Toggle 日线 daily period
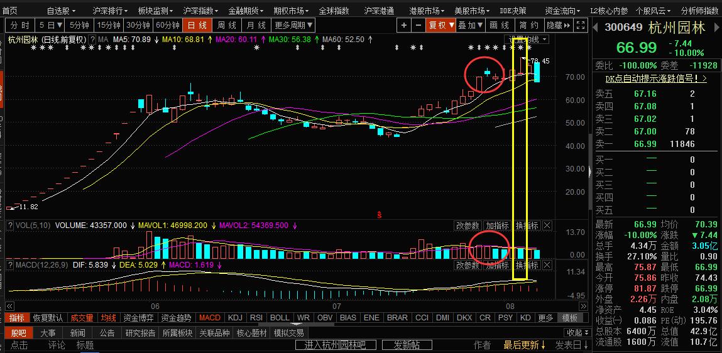 click(x=197, y=25)
